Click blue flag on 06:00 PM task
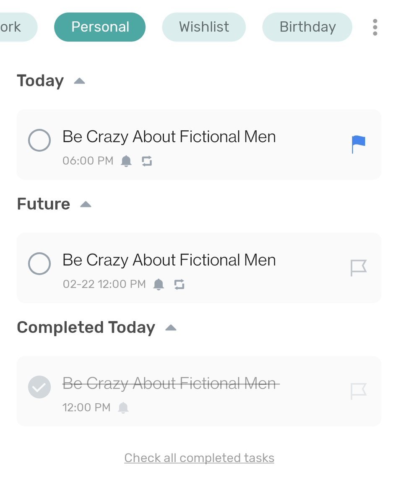Screen dimensions: 398x503 click(358, 145)
